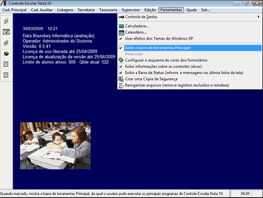Image resolution: width=263 pixels, height=198 pixels.
Task: Minimize the Controle Escolar Nota 10 window
Action: (x=238, y=3)
